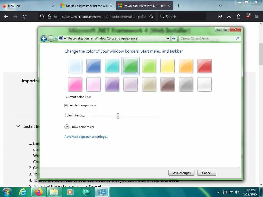The height and width of the screenshot is (197, 263).
Task: Collapse the Install Instructions chevron in Firefox
Action: 18,126
